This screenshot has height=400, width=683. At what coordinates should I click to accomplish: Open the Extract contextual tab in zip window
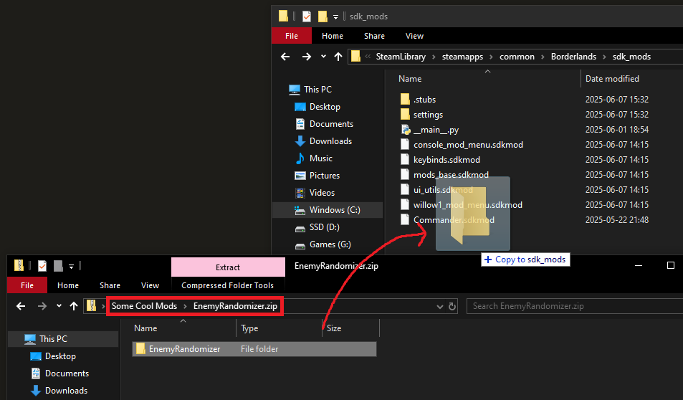tap(228, 267)
